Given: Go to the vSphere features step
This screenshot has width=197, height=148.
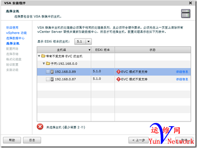Looking at the screenshot, I should (x=16, y=33).
